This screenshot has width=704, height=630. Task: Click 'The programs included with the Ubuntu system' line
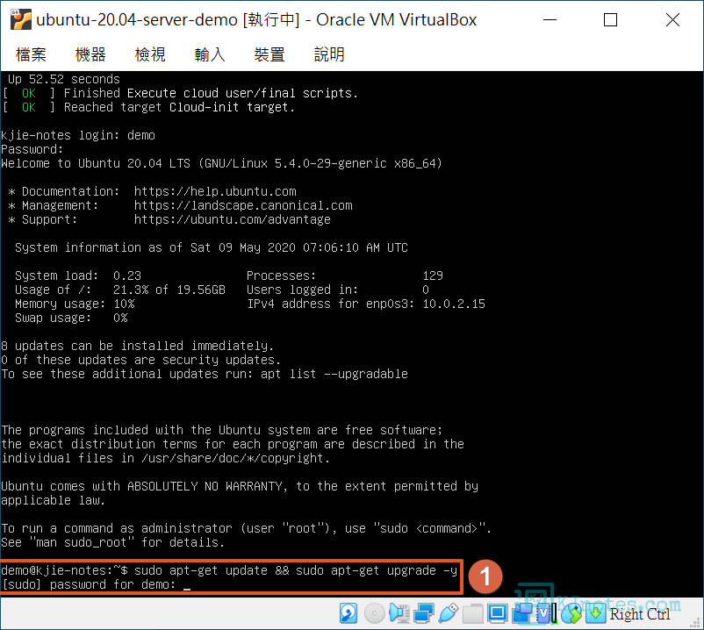[x=222, y=430]
